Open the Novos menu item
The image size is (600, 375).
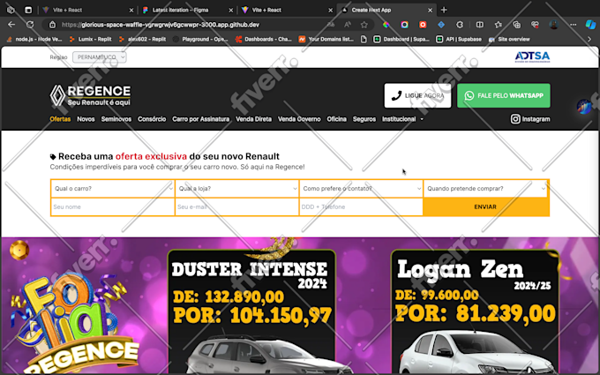coord(86,119)
